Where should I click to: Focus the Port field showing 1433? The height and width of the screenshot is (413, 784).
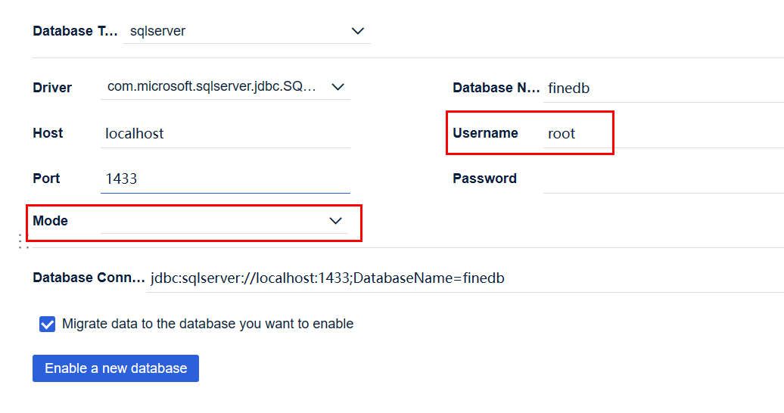click(x=225, y=179)
